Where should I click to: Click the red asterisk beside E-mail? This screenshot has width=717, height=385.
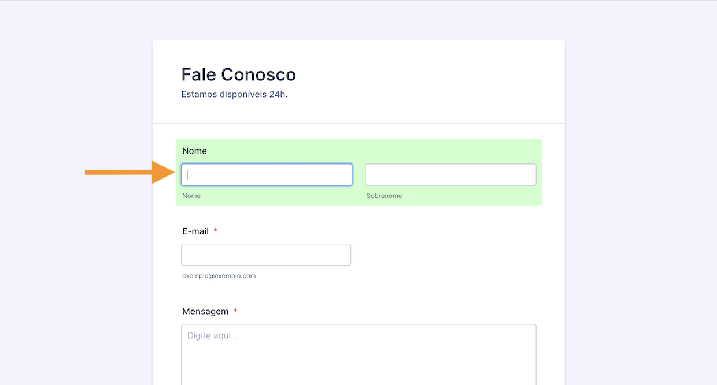click(216, 231)
